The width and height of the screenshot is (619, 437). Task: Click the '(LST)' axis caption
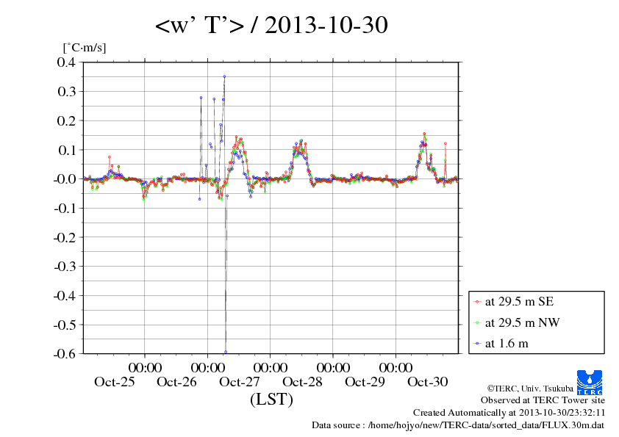pos(271,399)
